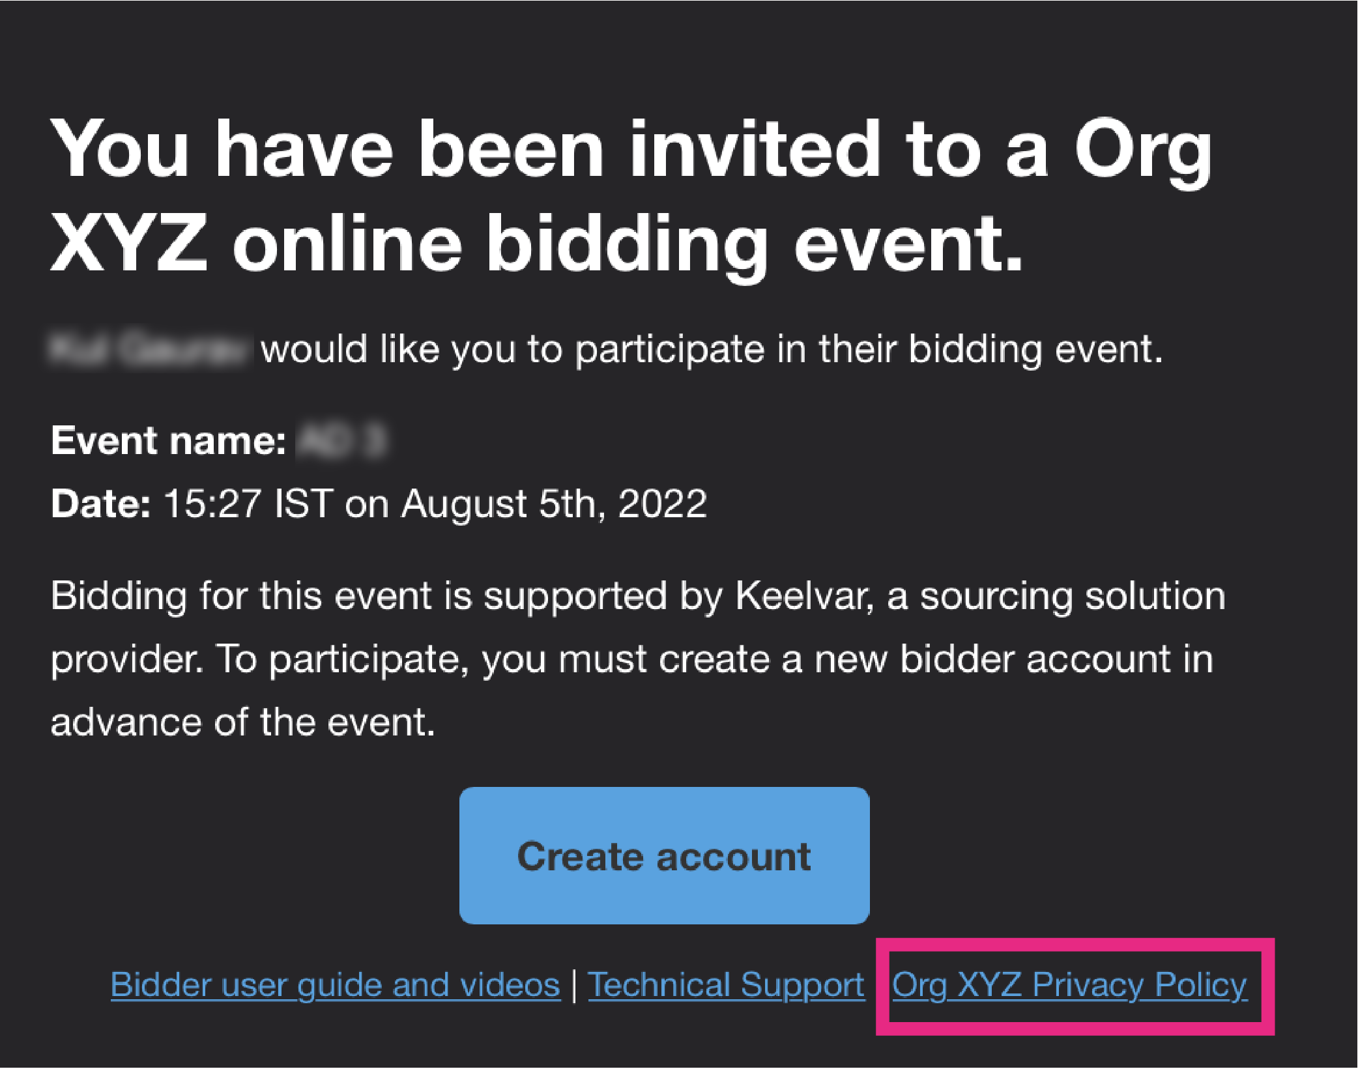Screen dimensions: 1358x1069
Task: Click the word "Keelvar" in the paragraph
Action: 803,595
